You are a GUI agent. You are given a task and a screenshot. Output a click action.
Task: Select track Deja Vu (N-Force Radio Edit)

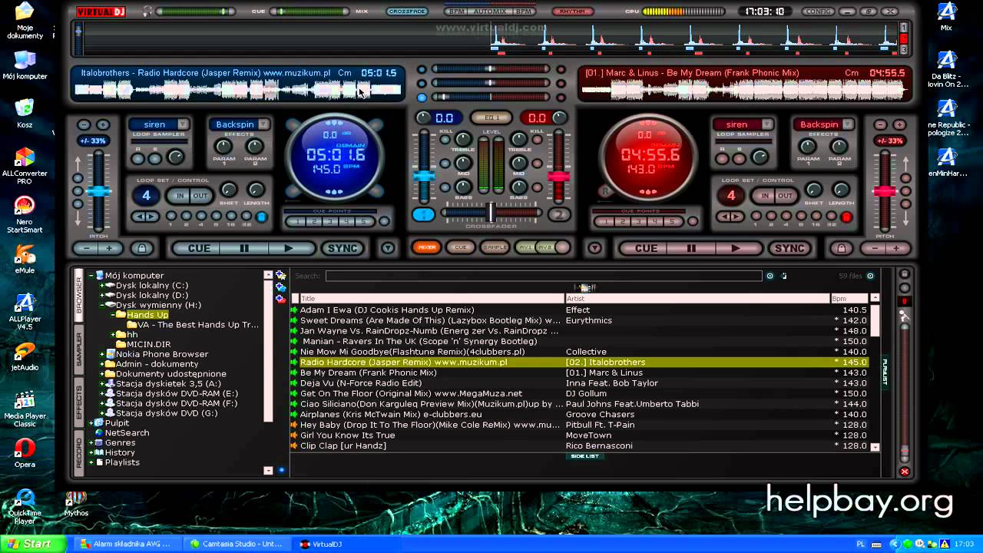click(x=361, y=383)
